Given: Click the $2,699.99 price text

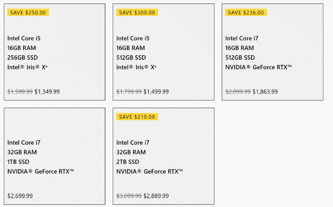Looking at the screenshot, I should [20, 196].
